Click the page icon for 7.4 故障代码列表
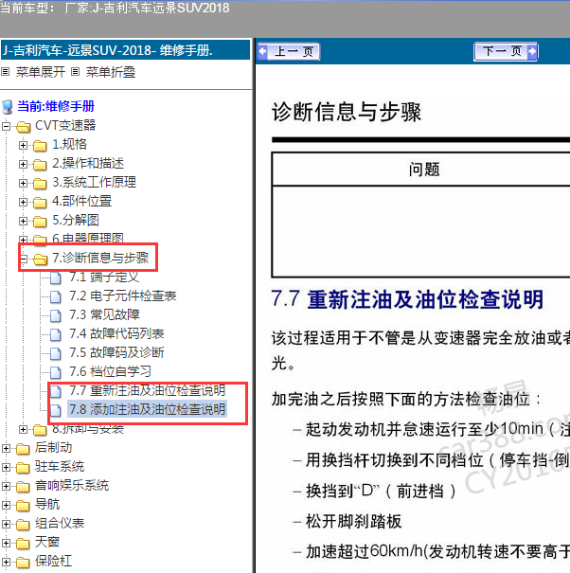570x573 pixels. pyautogui.click(x=56, y=334)
